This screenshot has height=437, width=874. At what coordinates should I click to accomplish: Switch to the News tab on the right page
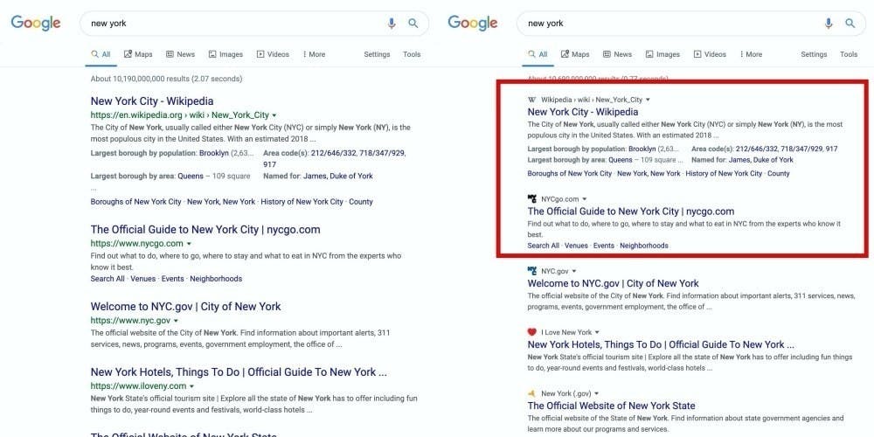point(618,54)
